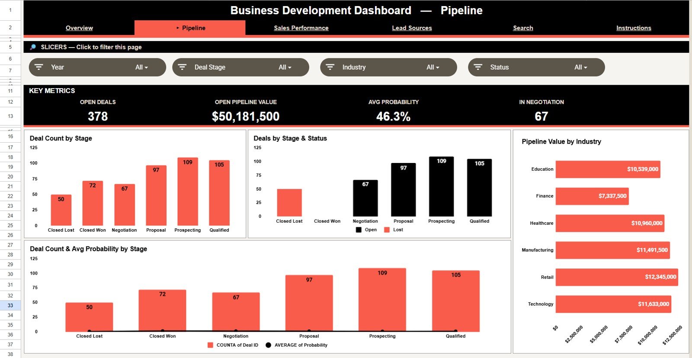The image size is (692, 358).
Task: Switch to the Sales Performance tab
Action: pyautogui.click(x=301, y=28)
